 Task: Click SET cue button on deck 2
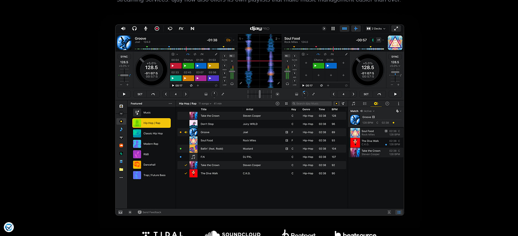pos(366,94)
